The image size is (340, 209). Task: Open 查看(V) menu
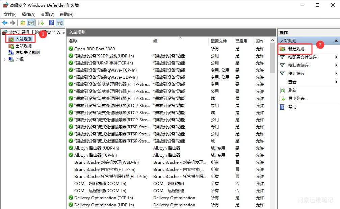(x=48, y=15)
